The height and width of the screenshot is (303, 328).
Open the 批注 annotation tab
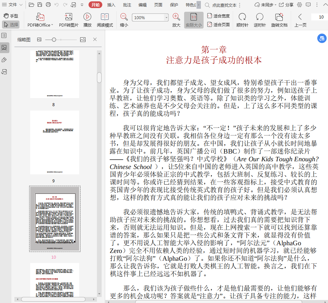point(127,5)
